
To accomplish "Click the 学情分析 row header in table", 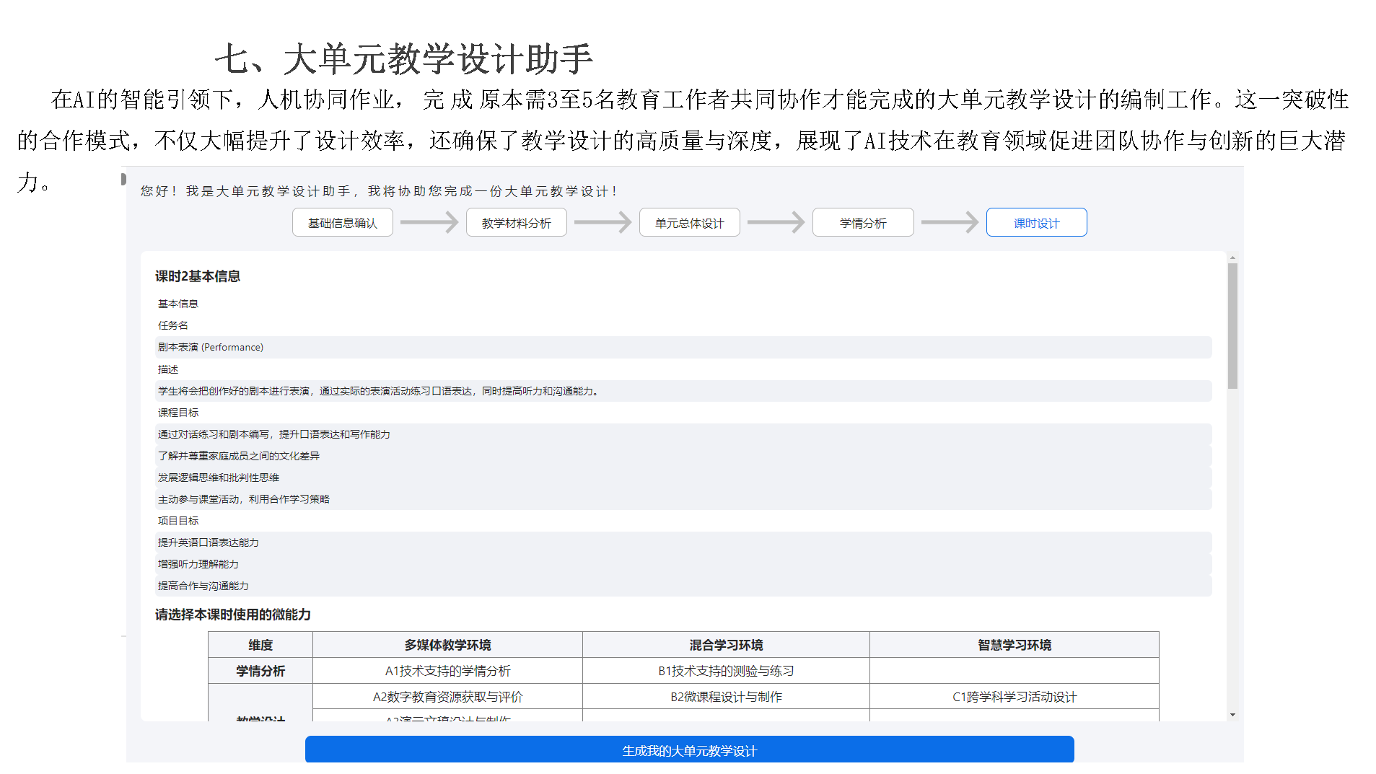I will [x=260, y=671].
